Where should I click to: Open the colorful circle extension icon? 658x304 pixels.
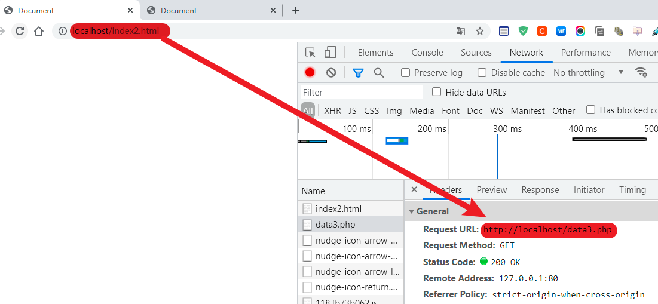pos(580,30)
